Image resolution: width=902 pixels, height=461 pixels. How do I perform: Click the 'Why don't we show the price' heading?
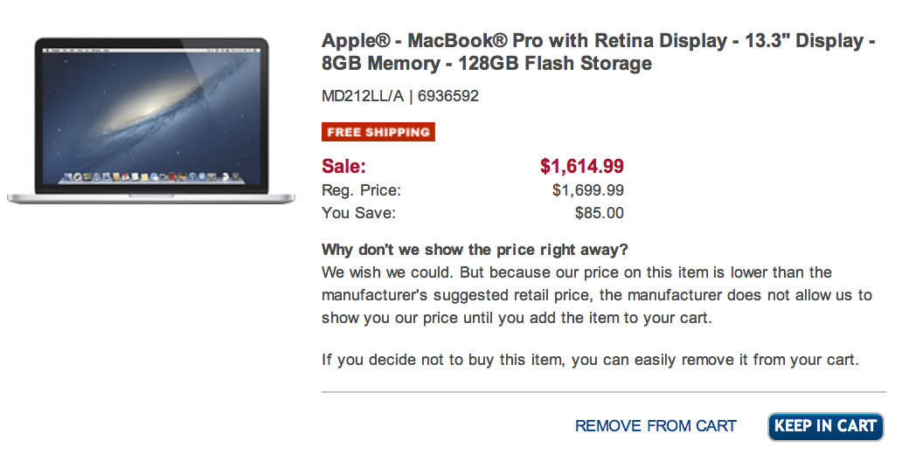(475, 251)
